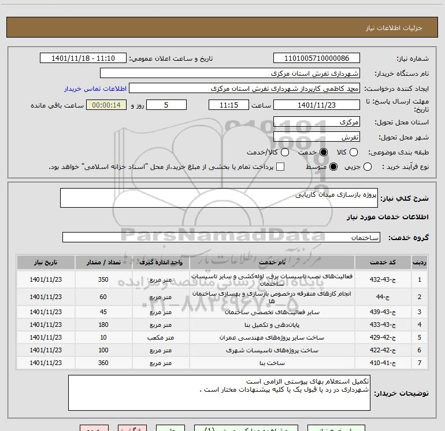Toggle the اسناد خزانه اسلامی payment checkbox
The image size is (445, 431).
point(280,167)
